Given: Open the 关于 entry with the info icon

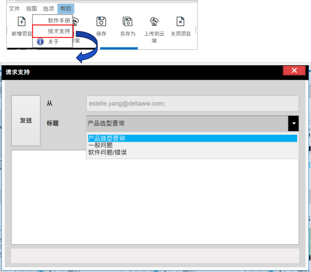Looking at the screenshot, I should [53, 42].
